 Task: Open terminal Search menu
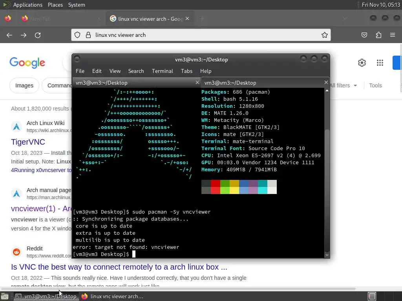pos(136,71)
